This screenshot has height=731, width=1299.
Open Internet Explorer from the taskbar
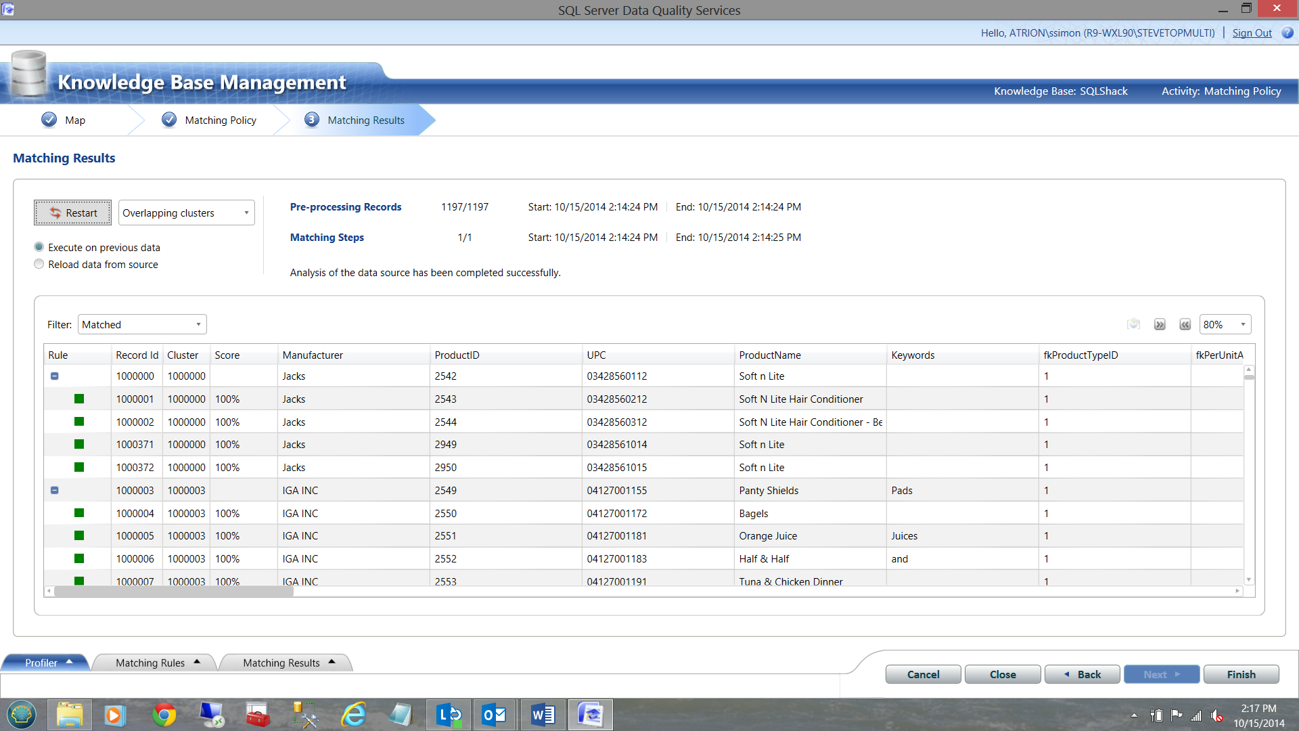(353, 715)
